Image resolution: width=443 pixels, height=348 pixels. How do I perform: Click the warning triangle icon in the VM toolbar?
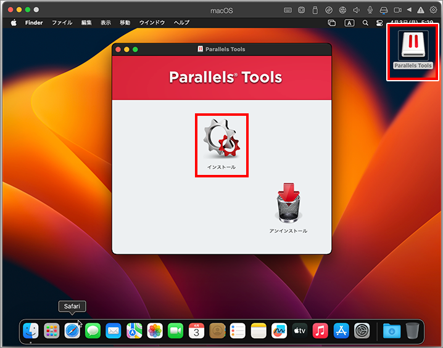(x=421, y=10)
